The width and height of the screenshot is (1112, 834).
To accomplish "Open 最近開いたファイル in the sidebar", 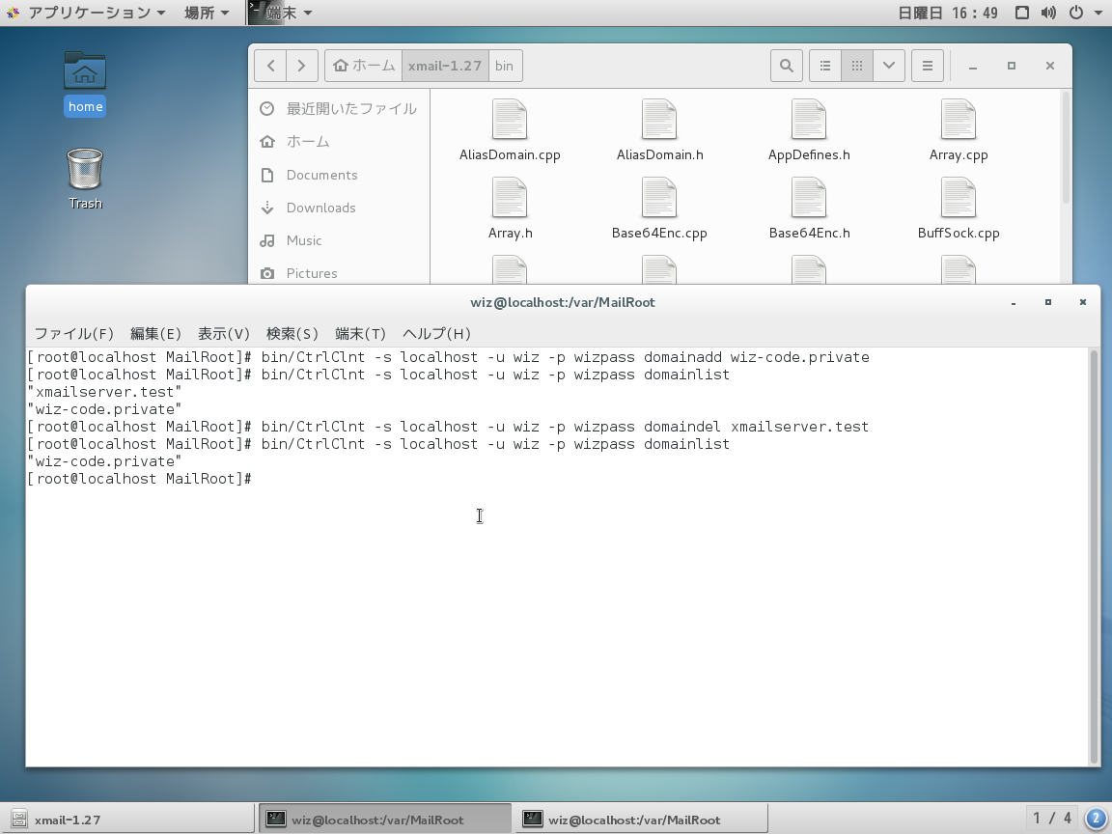I will [x=339, y=108].
